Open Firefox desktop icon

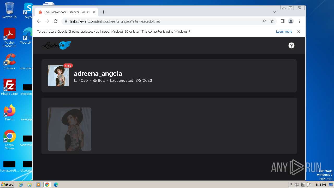point(9,113)
